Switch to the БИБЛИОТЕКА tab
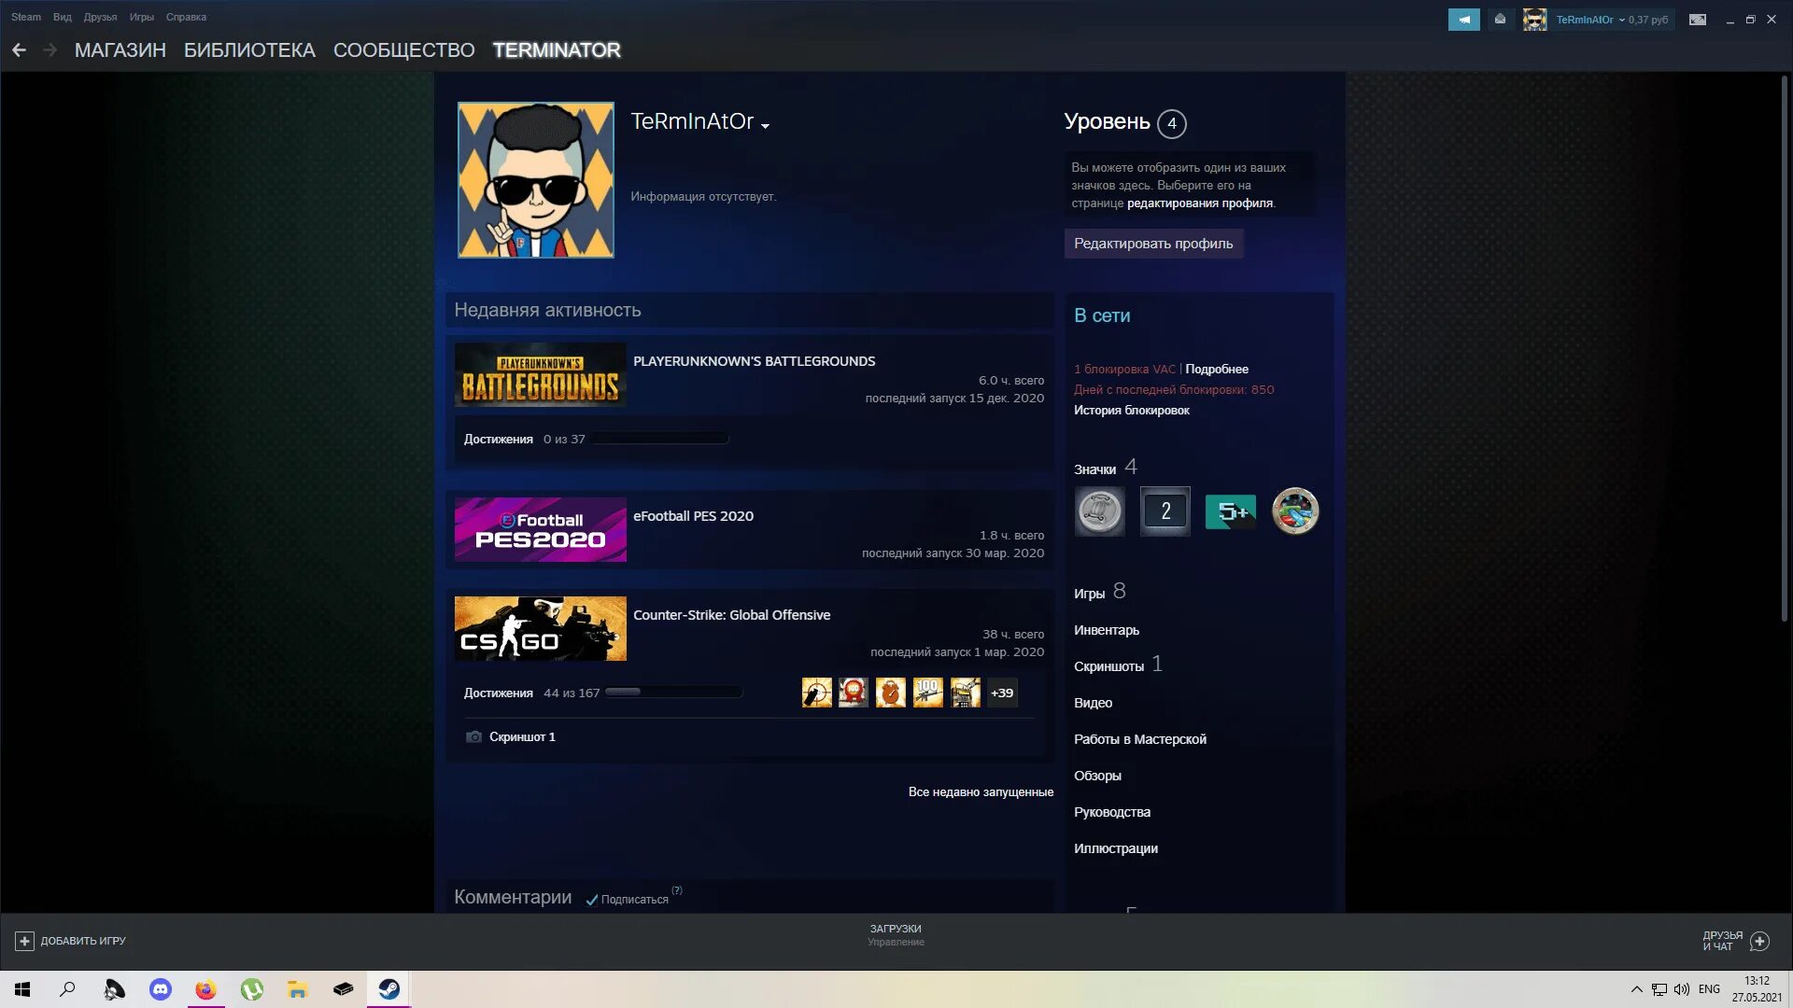The height and width of the screenshot is (1008, 1793). pos(249,50)
